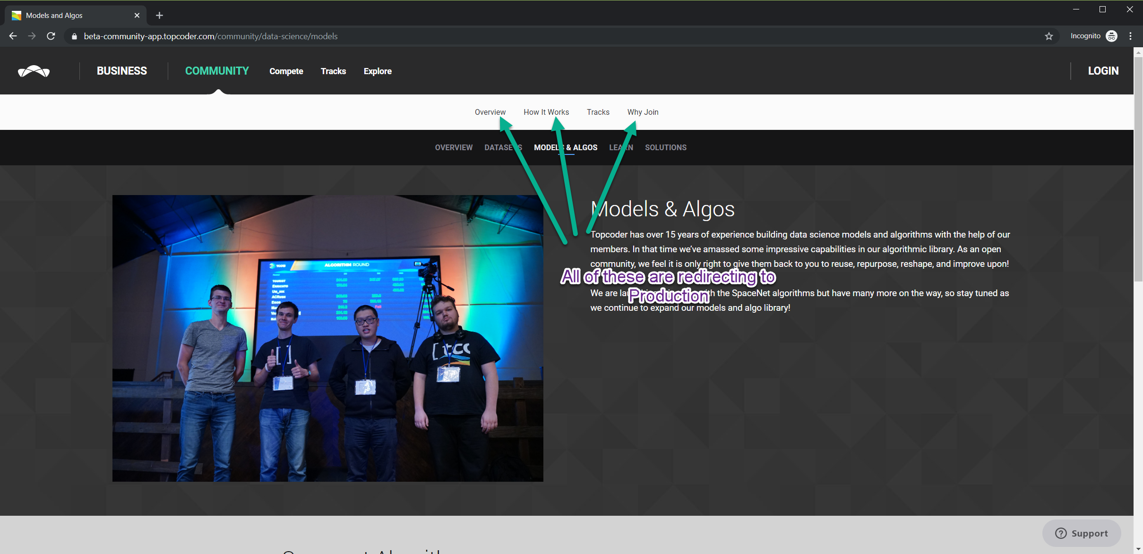The width and height of the screenshot is (1143, 554).
Task: View site info lock icon
Action: pos(74,36)
